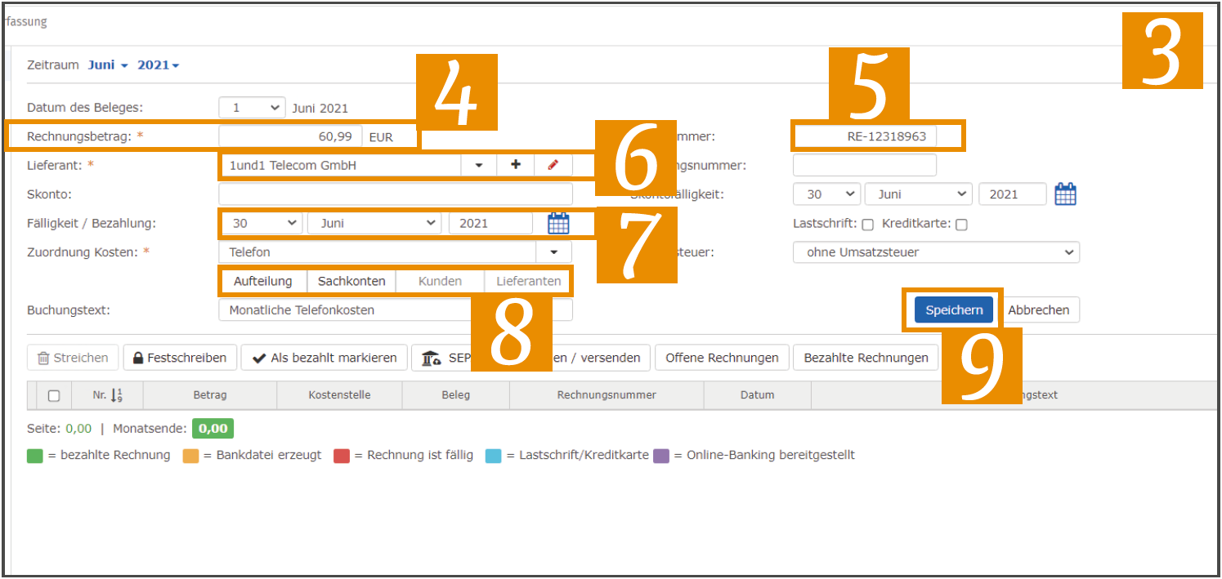Click the trash icon on Streichen
This screenshot has height=579, width=1222.
44,358
